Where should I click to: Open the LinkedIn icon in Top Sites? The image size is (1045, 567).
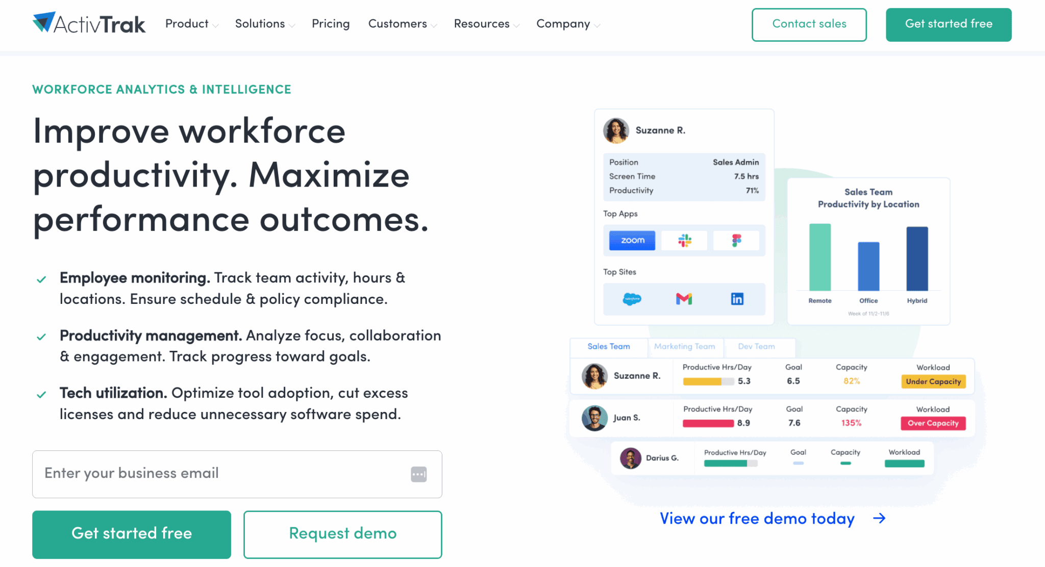coord(736,299)
